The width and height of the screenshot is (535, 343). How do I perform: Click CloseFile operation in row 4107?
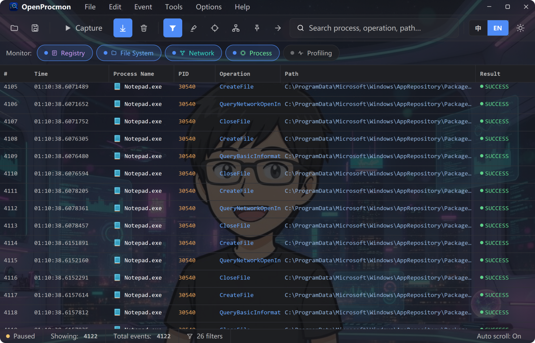click(235, 121)
